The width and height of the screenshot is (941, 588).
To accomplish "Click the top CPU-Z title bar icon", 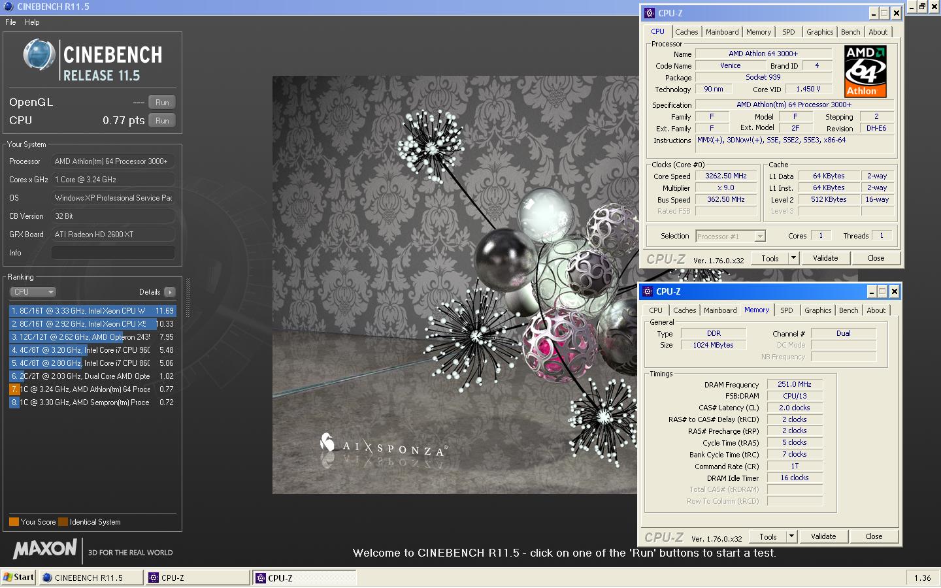I will (x=649, y=13).
